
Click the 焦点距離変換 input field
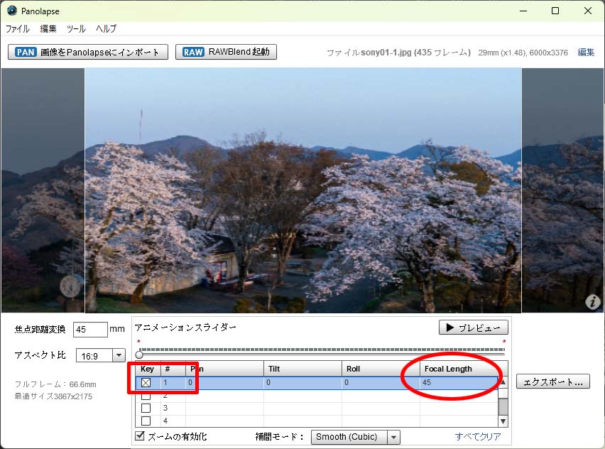(89, 330)
